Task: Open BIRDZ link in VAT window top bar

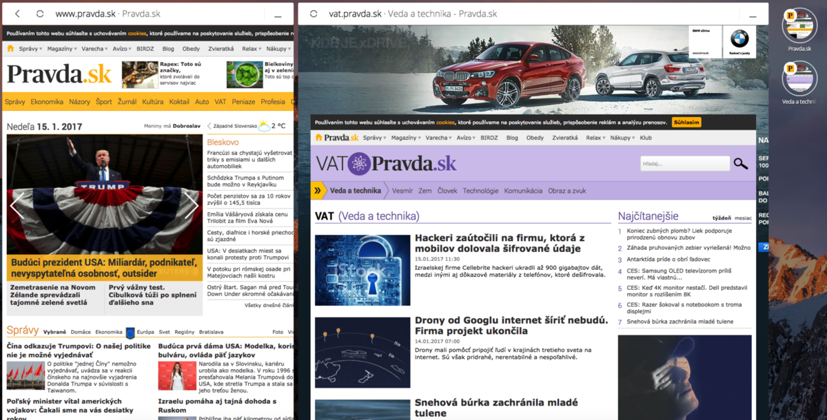Action: (x=489, y=138)
